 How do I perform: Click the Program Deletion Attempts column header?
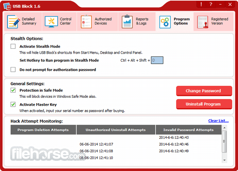[43, 130]
